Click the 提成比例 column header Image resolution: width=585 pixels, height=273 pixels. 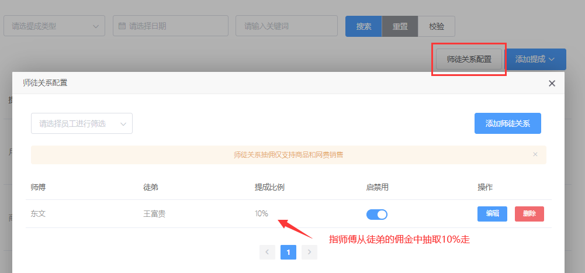point(270,187)
